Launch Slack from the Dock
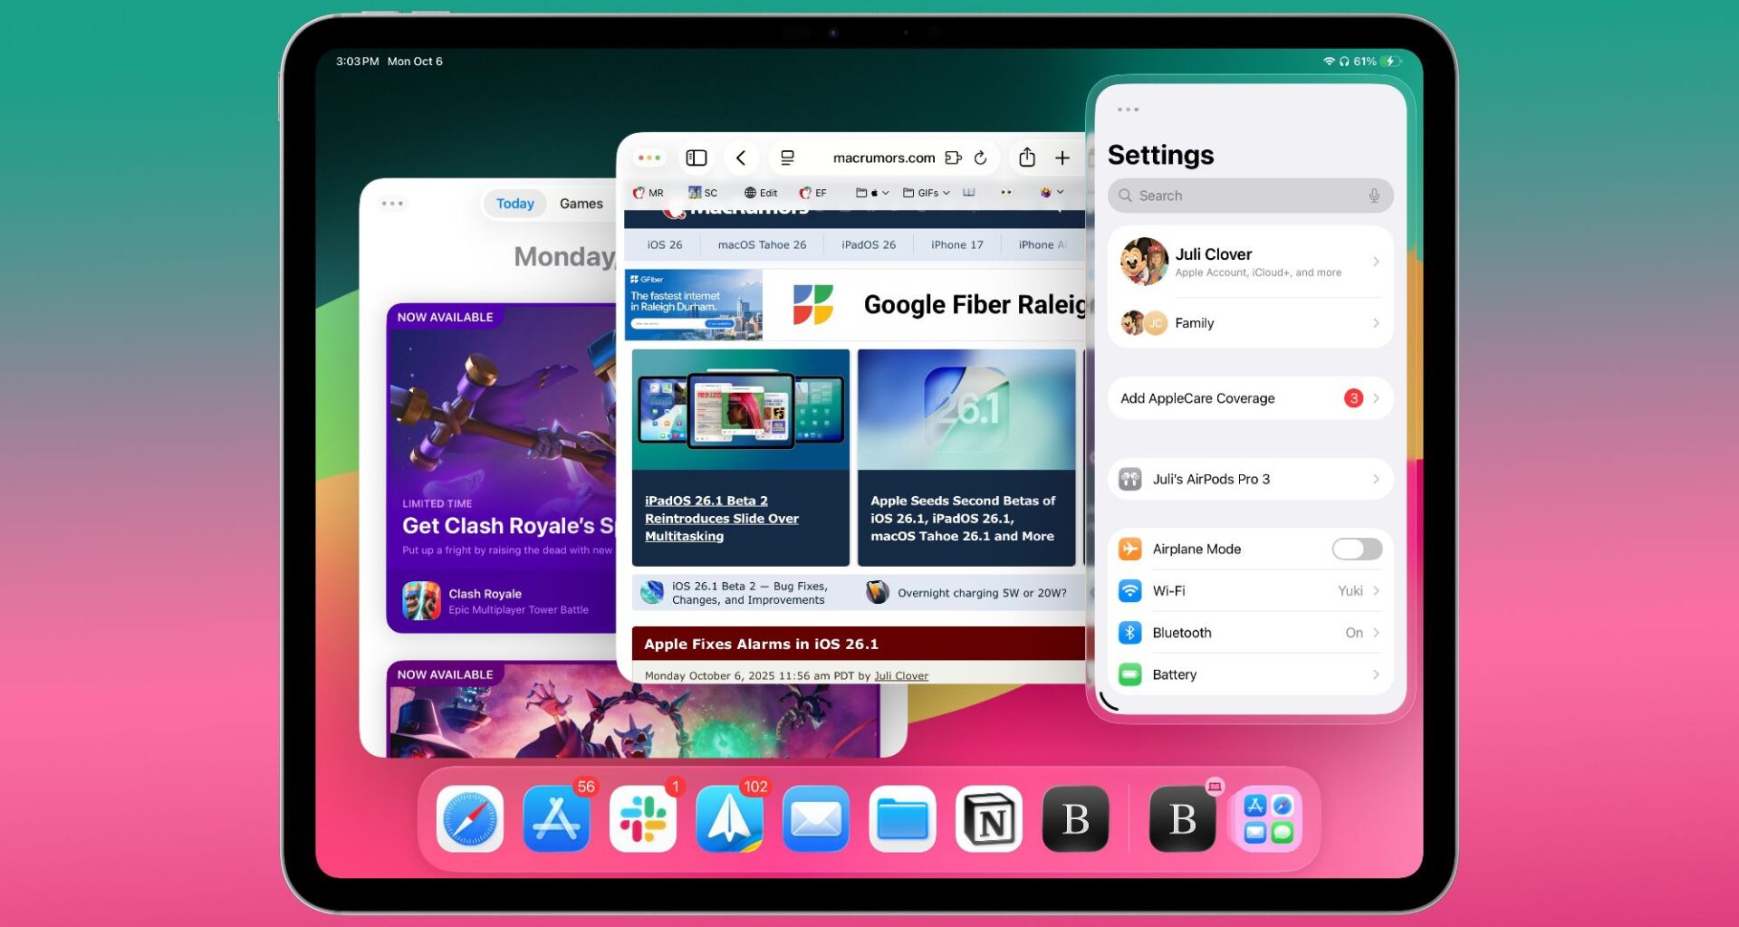 tap(643, 819)
